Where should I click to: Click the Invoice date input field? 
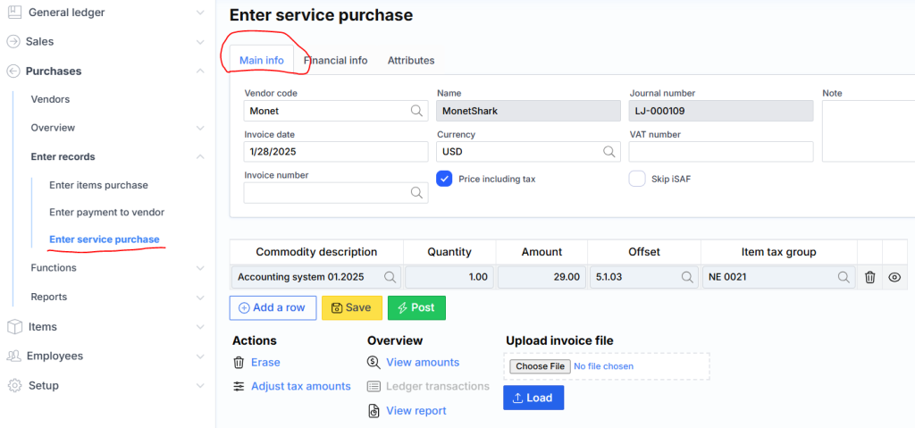[335, 152]
